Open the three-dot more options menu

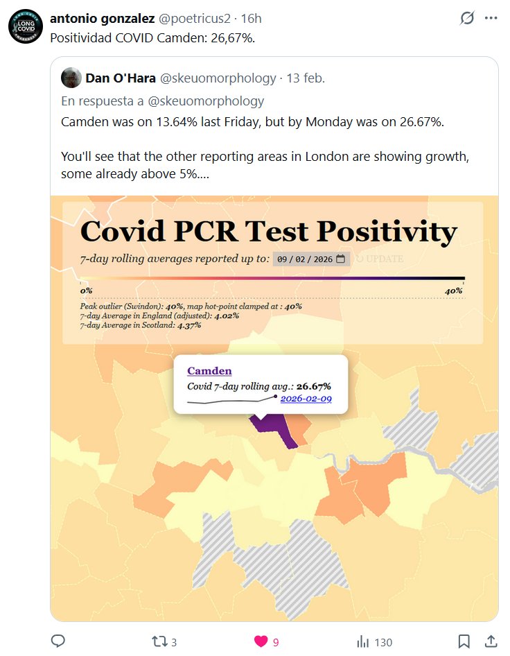click(491, 19)
